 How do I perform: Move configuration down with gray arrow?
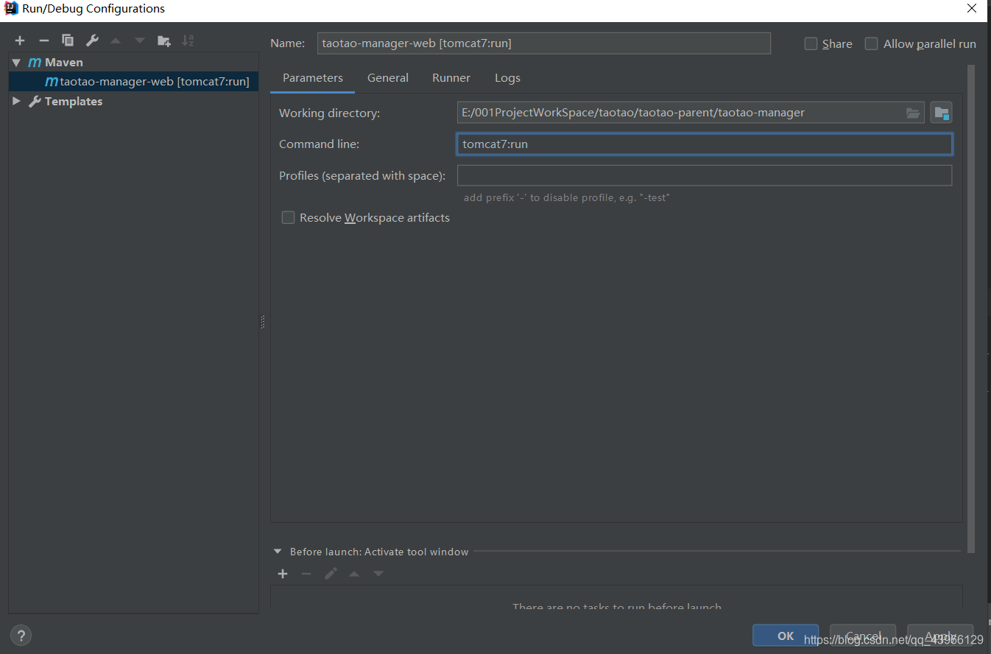click(x=140, y=41)
